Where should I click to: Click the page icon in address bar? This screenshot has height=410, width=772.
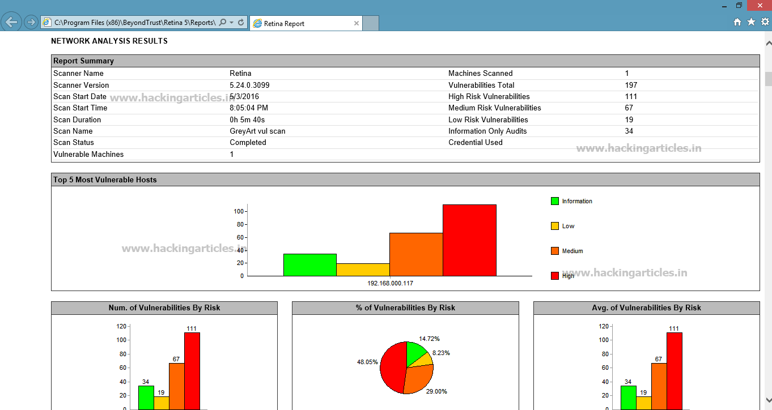pyautogui.click(x=47, y=23)
